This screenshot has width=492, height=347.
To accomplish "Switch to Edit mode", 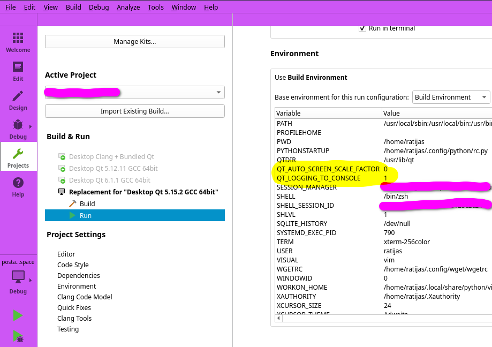I will (x=18, y=71).
